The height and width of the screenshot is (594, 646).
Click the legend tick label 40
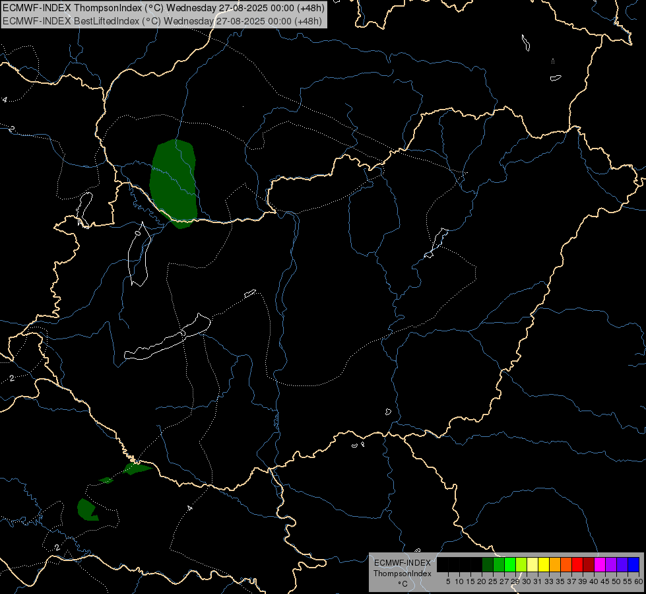pyautogui.click(x=594, y=581)
